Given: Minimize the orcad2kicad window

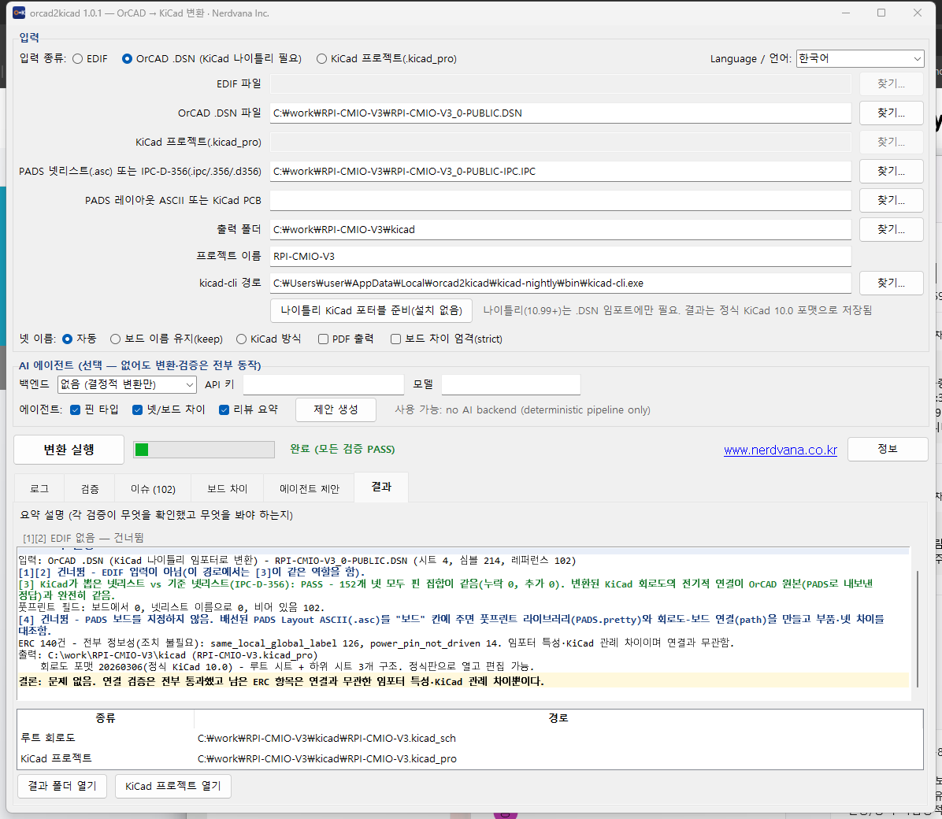Looking at the screenshot, I should [x=846, y=13].
